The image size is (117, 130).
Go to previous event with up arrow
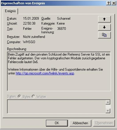click(104, 19)
